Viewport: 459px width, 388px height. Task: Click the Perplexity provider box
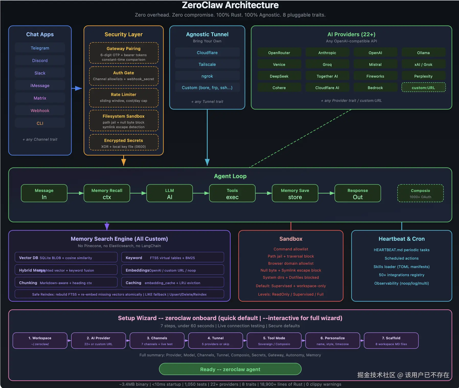pyautogui.click(x=423, y=76)
